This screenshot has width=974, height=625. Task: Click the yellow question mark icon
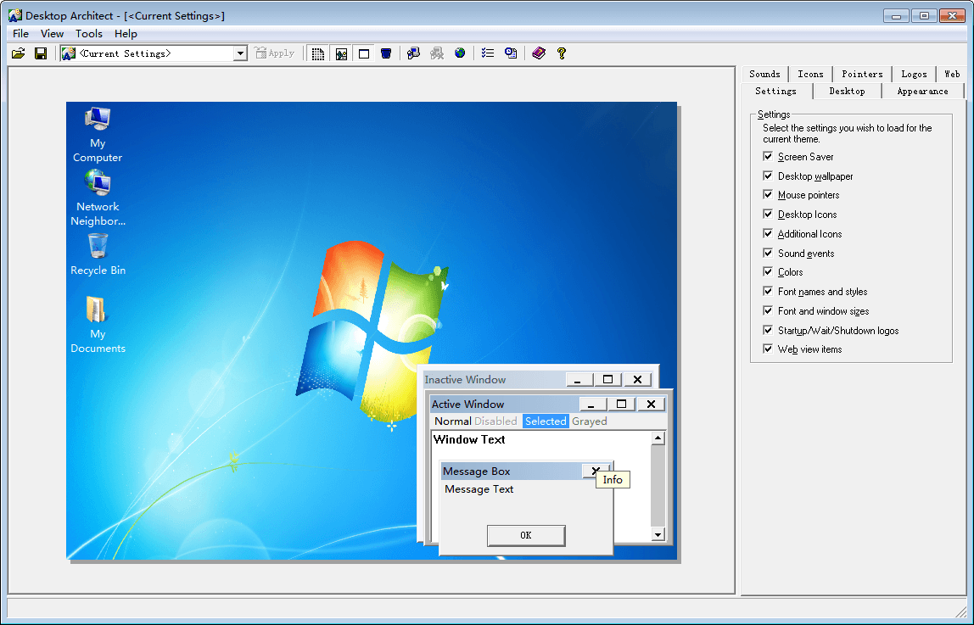(x=562, y=53)
